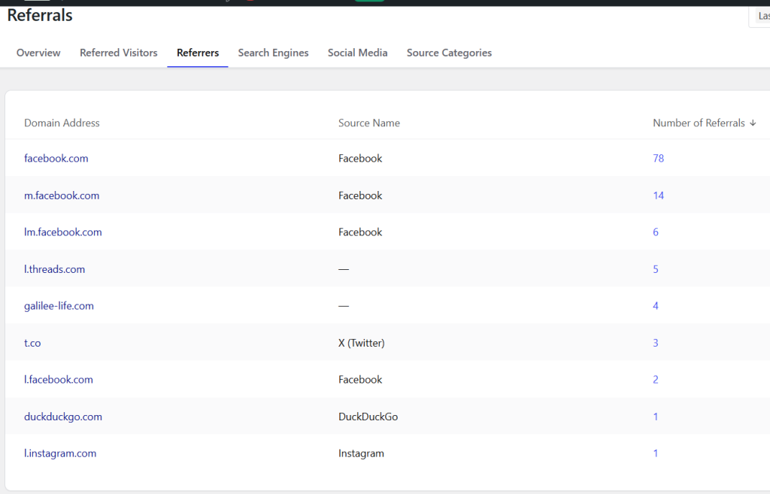Click the X (Twitter) source name cell
The width and height of the screenshot is (770, 494).
[x=362, y=343]
